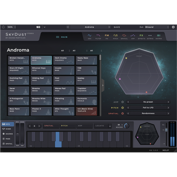Image resolution: width=177 pixels, height=177 pixels.
Task: Select previous ARP preset arrow
Action: point(128,102)
